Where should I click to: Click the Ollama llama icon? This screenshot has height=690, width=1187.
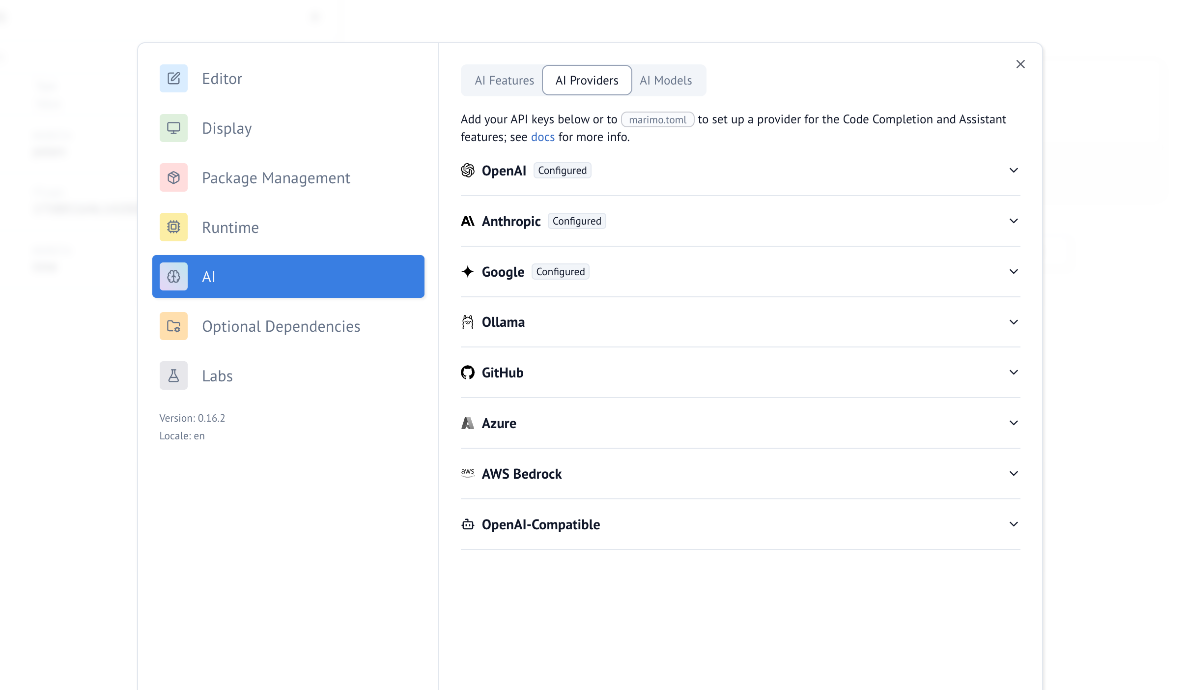(468, 322)
